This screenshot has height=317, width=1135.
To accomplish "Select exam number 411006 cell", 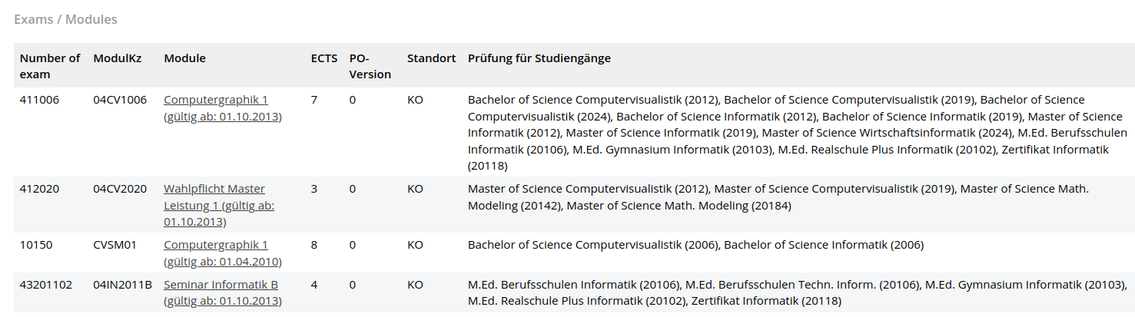I will (39, 100).
